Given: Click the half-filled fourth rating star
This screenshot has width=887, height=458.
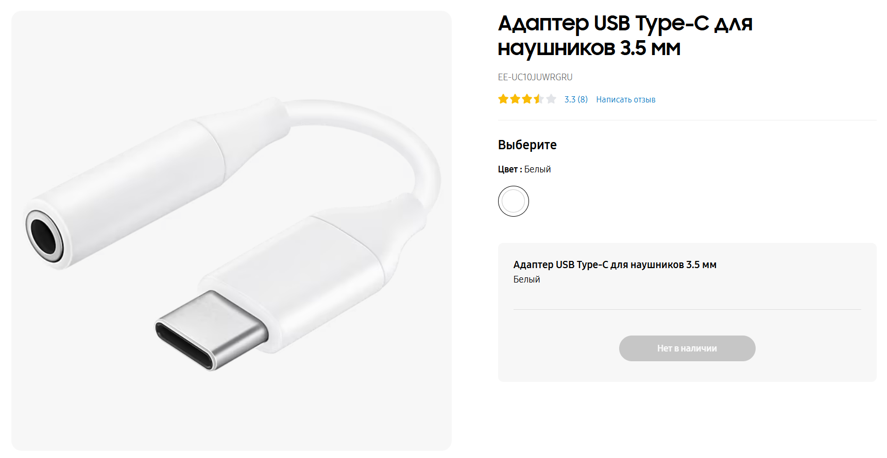Looking at the screenshot, I should [539, 99].
